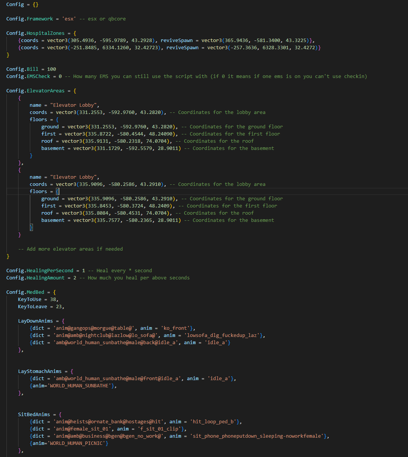
Task: Click the LayDownAnims table name
Action: [35, 321]
